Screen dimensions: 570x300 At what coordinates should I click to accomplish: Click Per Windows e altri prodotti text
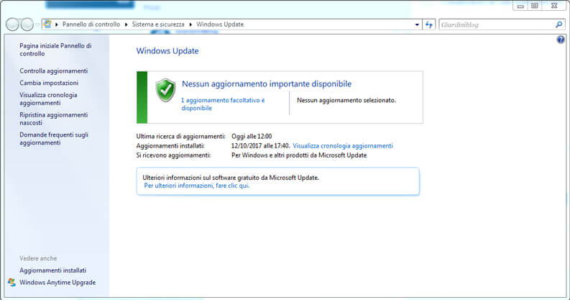[x=299, y=155]
